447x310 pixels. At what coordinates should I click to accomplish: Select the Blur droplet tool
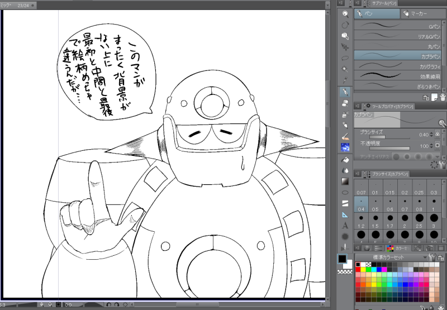tap(345, 170)
